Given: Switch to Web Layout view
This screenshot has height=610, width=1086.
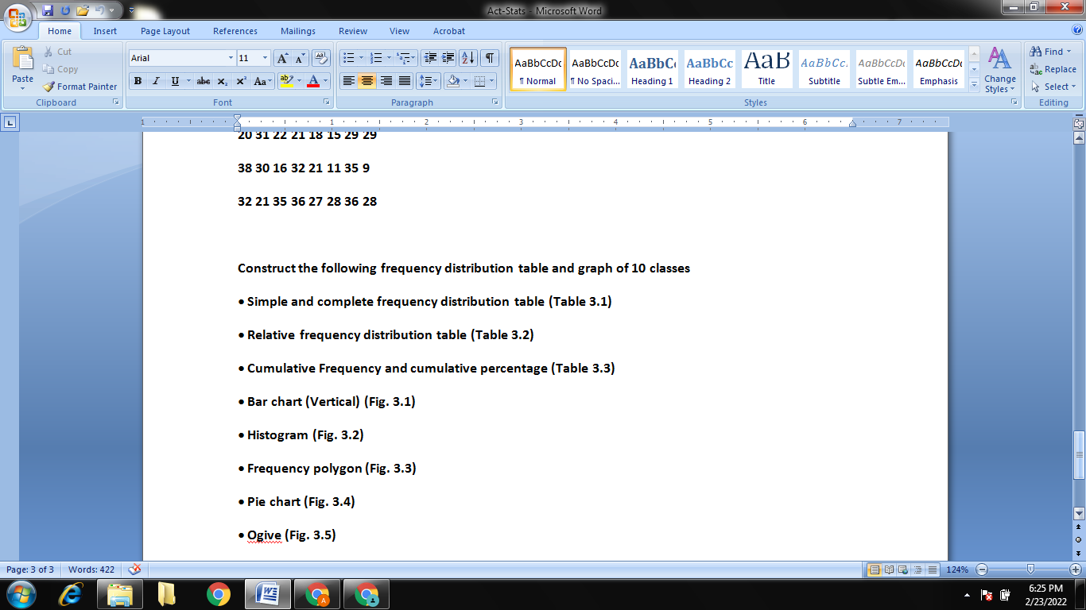Looking at the screenshot, I should (x=903, y=569).
